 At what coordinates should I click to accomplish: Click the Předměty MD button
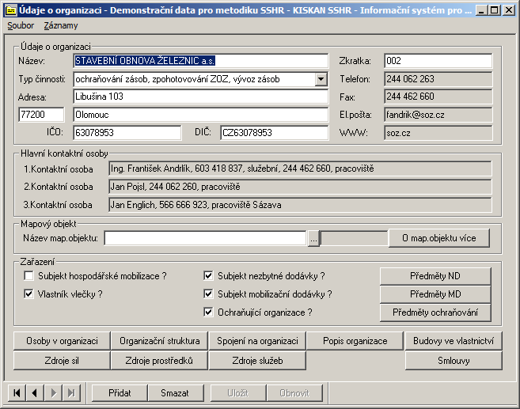(435, 294)
